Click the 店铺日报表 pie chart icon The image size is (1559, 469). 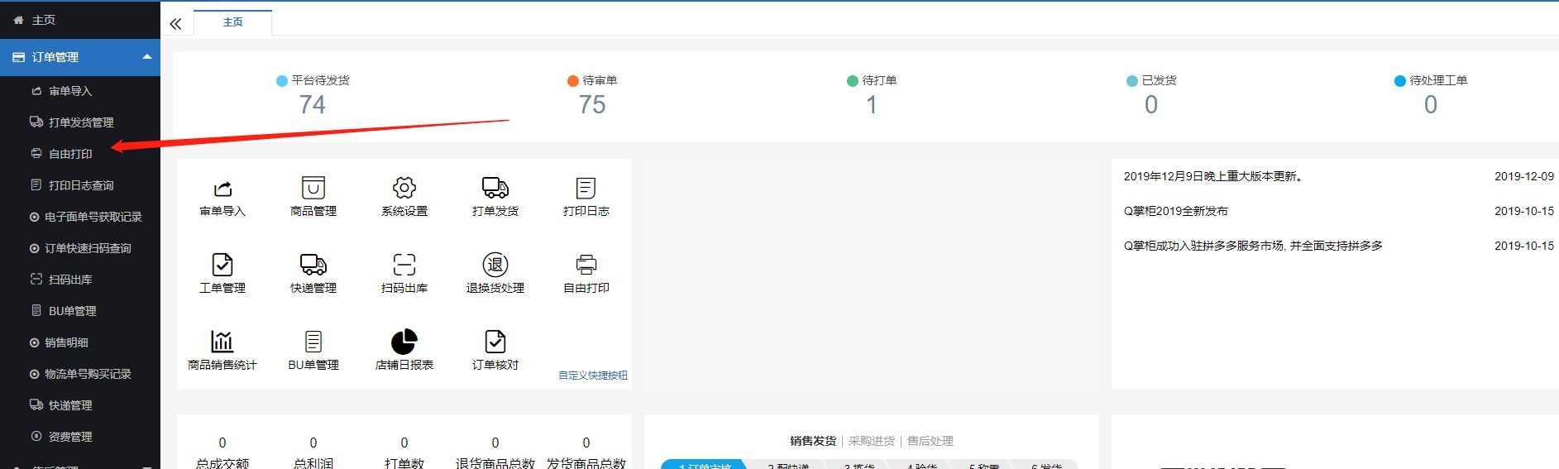tap(404, 342)
